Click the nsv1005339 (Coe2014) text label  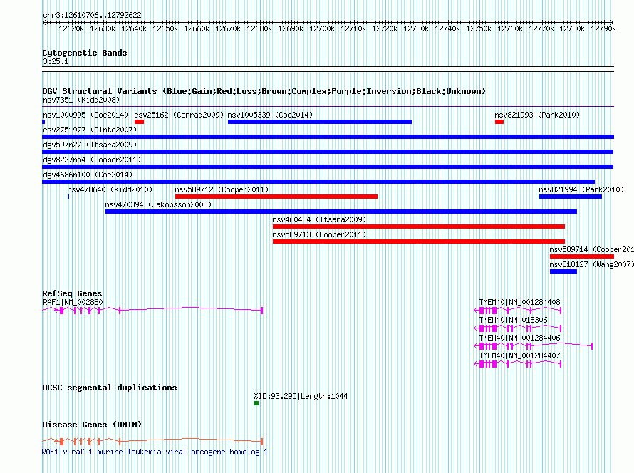pyautogui.click(x=270, y=115)
